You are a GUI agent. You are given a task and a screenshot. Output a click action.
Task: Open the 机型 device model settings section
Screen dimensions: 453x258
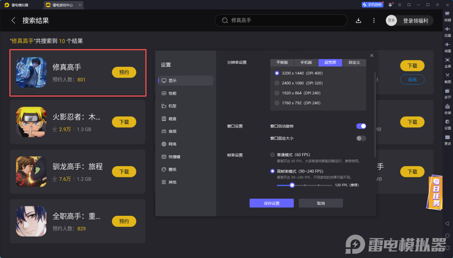[186, 106]
